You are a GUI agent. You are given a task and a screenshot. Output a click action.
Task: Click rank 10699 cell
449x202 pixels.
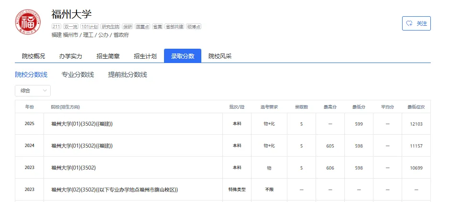[x=416, y=168]
